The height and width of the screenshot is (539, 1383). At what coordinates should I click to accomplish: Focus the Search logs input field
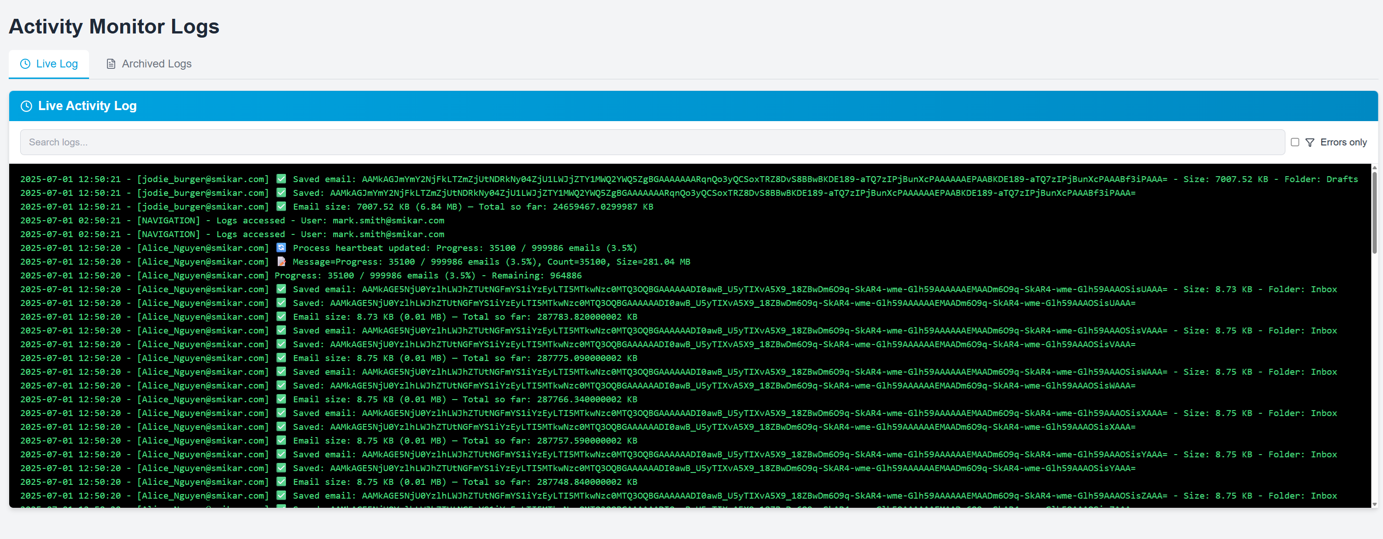point(652,142)
